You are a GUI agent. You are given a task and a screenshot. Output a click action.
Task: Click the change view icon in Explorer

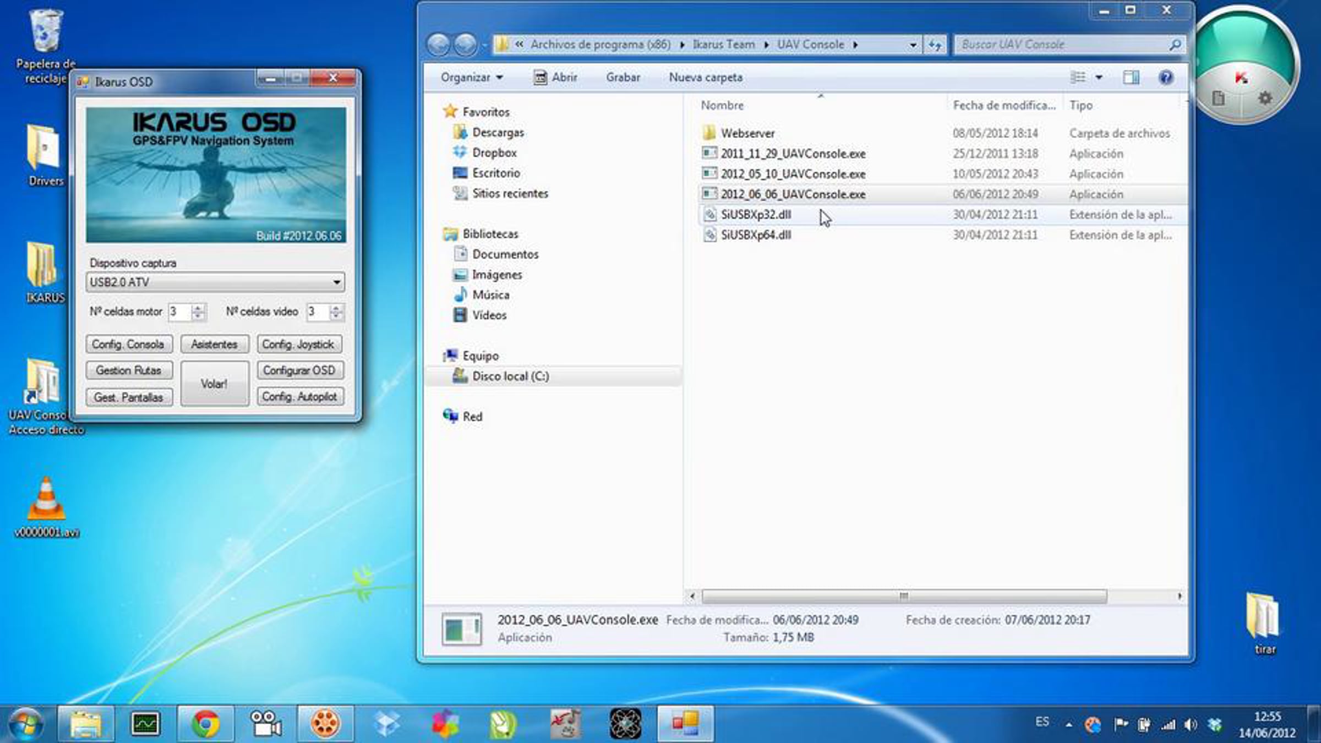coord(1078,78)
